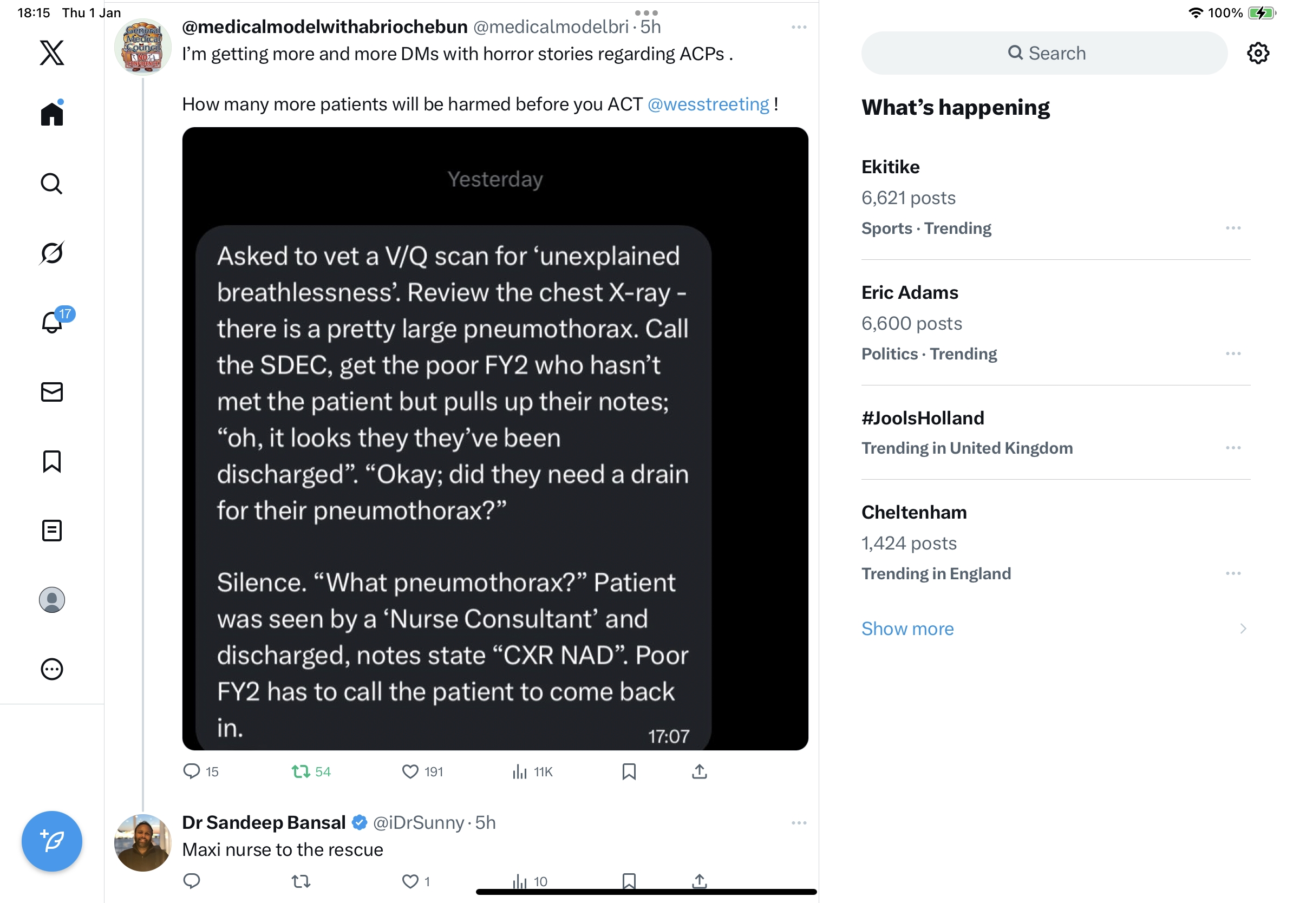The image size is (1293, 903).
Task: Open the Lists icon in sidebar
Action: coord(52,531)
